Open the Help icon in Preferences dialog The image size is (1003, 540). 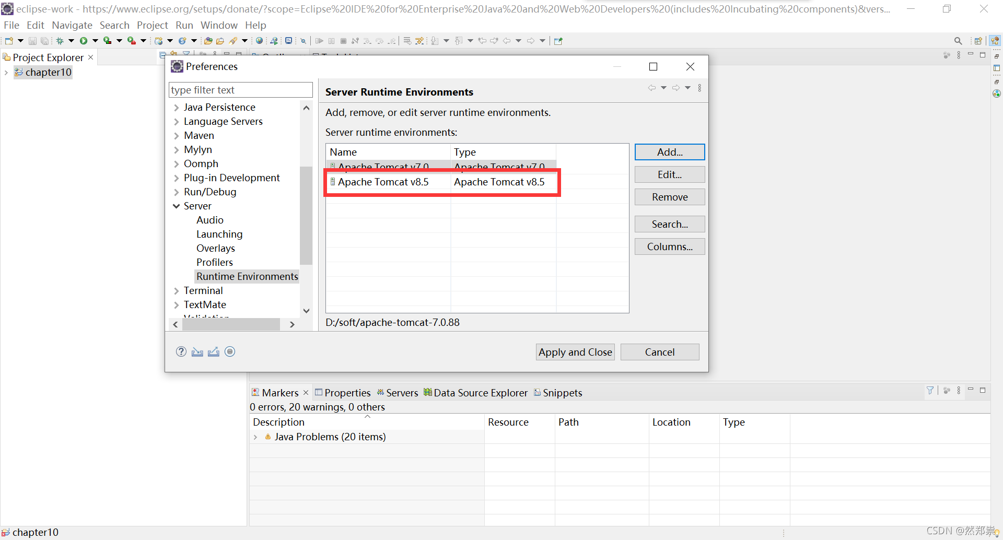(x=181, y=351)
